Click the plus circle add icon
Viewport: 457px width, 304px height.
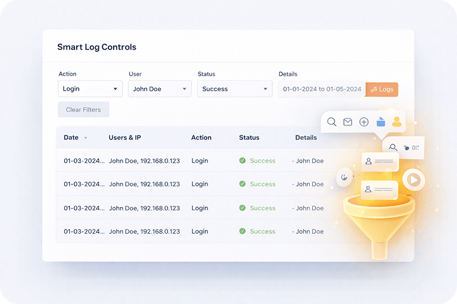pos(364,122)
